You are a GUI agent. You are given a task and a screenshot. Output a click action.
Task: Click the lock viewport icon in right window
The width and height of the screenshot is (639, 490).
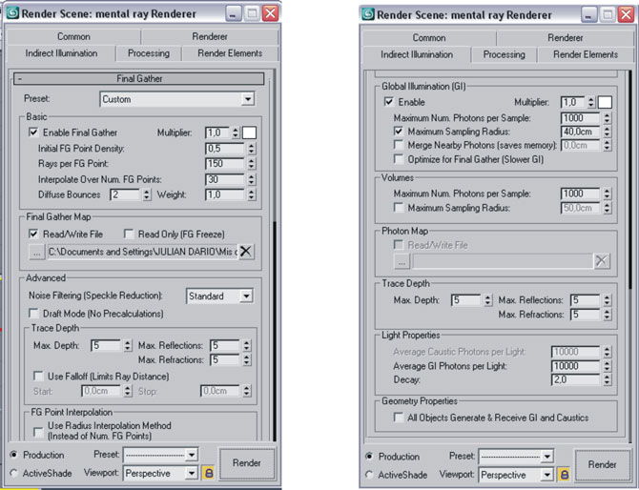564,475
